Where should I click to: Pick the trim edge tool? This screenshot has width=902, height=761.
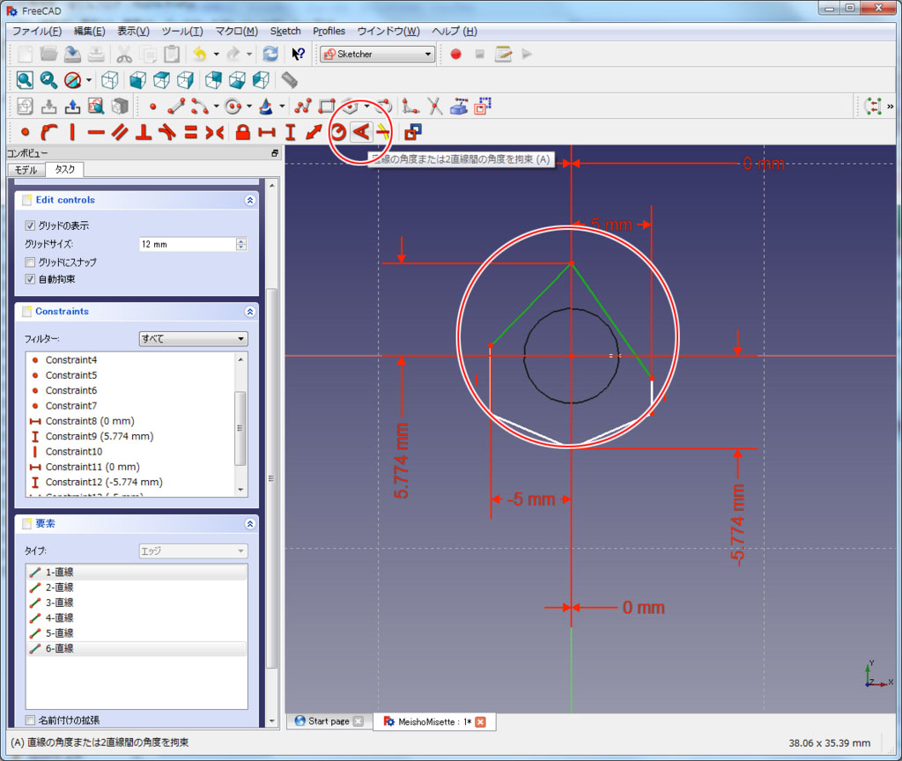435,107
